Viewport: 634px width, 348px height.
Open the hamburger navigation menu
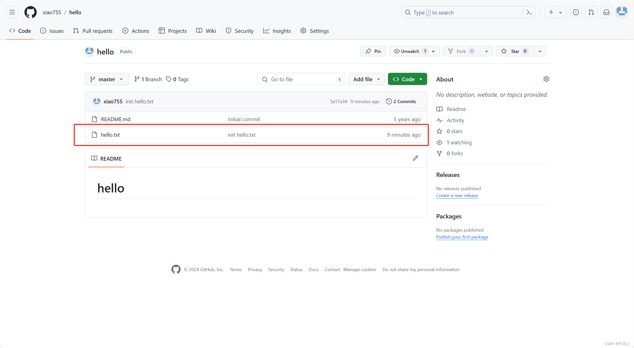[x=12, y=12]
